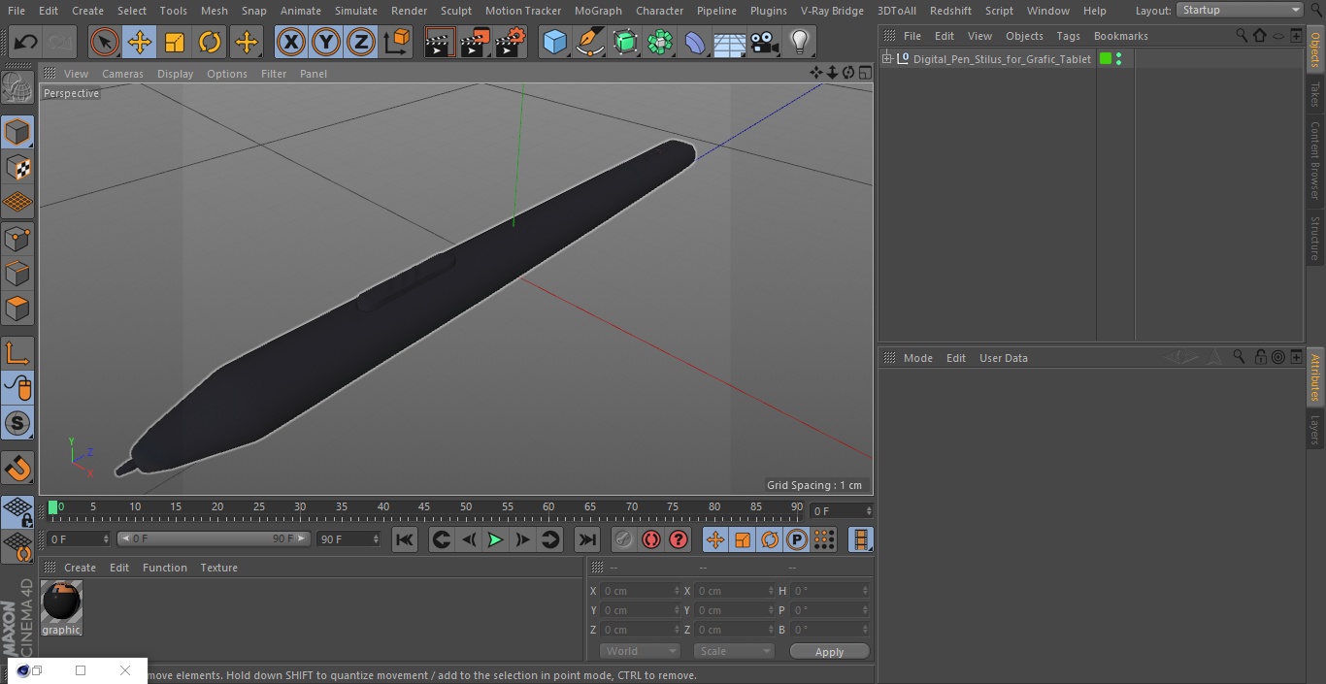
Task: Maximize viewport with the top-right icon
Action: click(864, 73)
